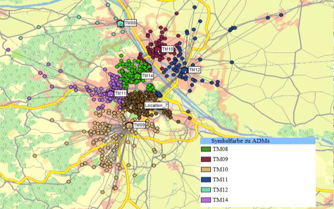Click the teal TM12 legend swatch
The width and height of the screenshot is (334, 209).
[x=206, y=190]
